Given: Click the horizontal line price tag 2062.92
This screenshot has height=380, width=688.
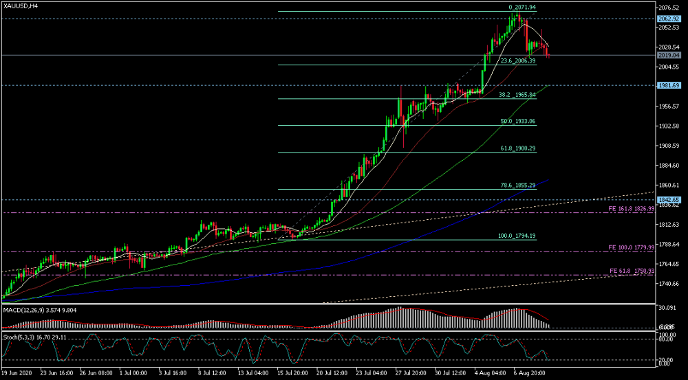Looking at the screenshot, I should tap(669, 19).
